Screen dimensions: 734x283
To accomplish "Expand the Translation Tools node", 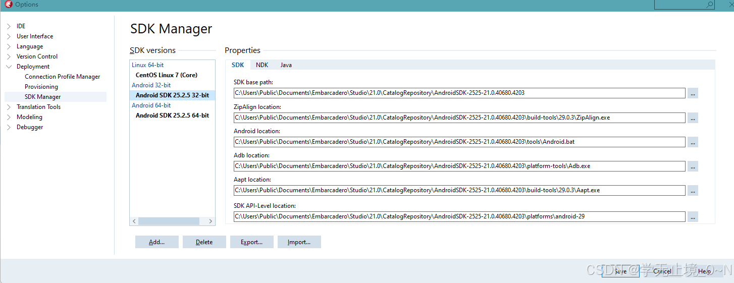I will click(x=9, y=107).
